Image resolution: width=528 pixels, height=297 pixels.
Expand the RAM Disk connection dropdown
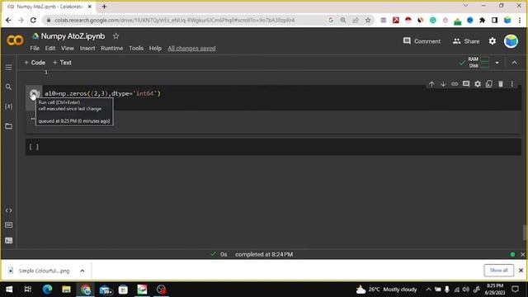pos(497,63)
